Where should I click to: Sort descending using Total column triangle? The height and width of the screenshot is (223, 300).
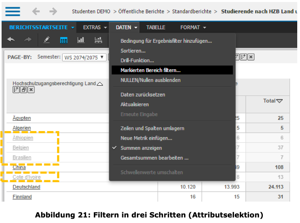point(279,101)
